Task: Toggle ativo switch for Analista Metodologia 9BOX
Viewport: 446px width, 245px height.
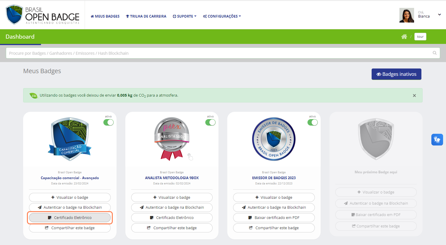Action: 210,122
